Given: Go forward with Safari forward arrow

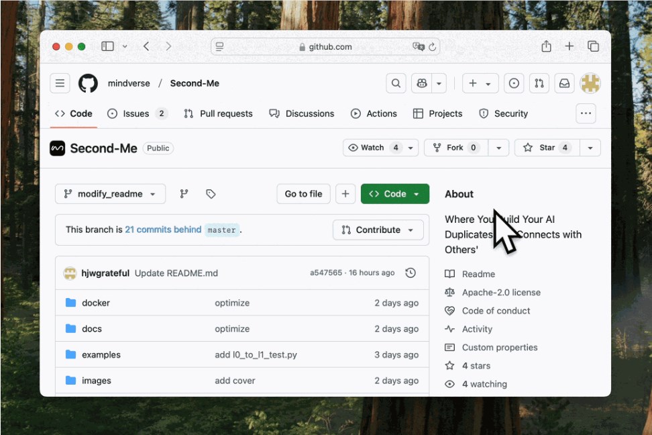Looking at the screenshot, I should (168, 46).
